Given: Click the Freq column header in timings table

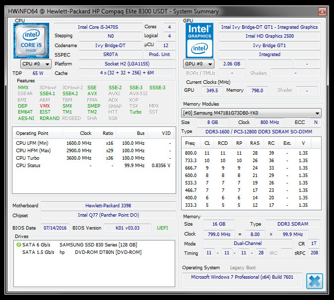Looking at the screenshot, I should click(191, 143).
